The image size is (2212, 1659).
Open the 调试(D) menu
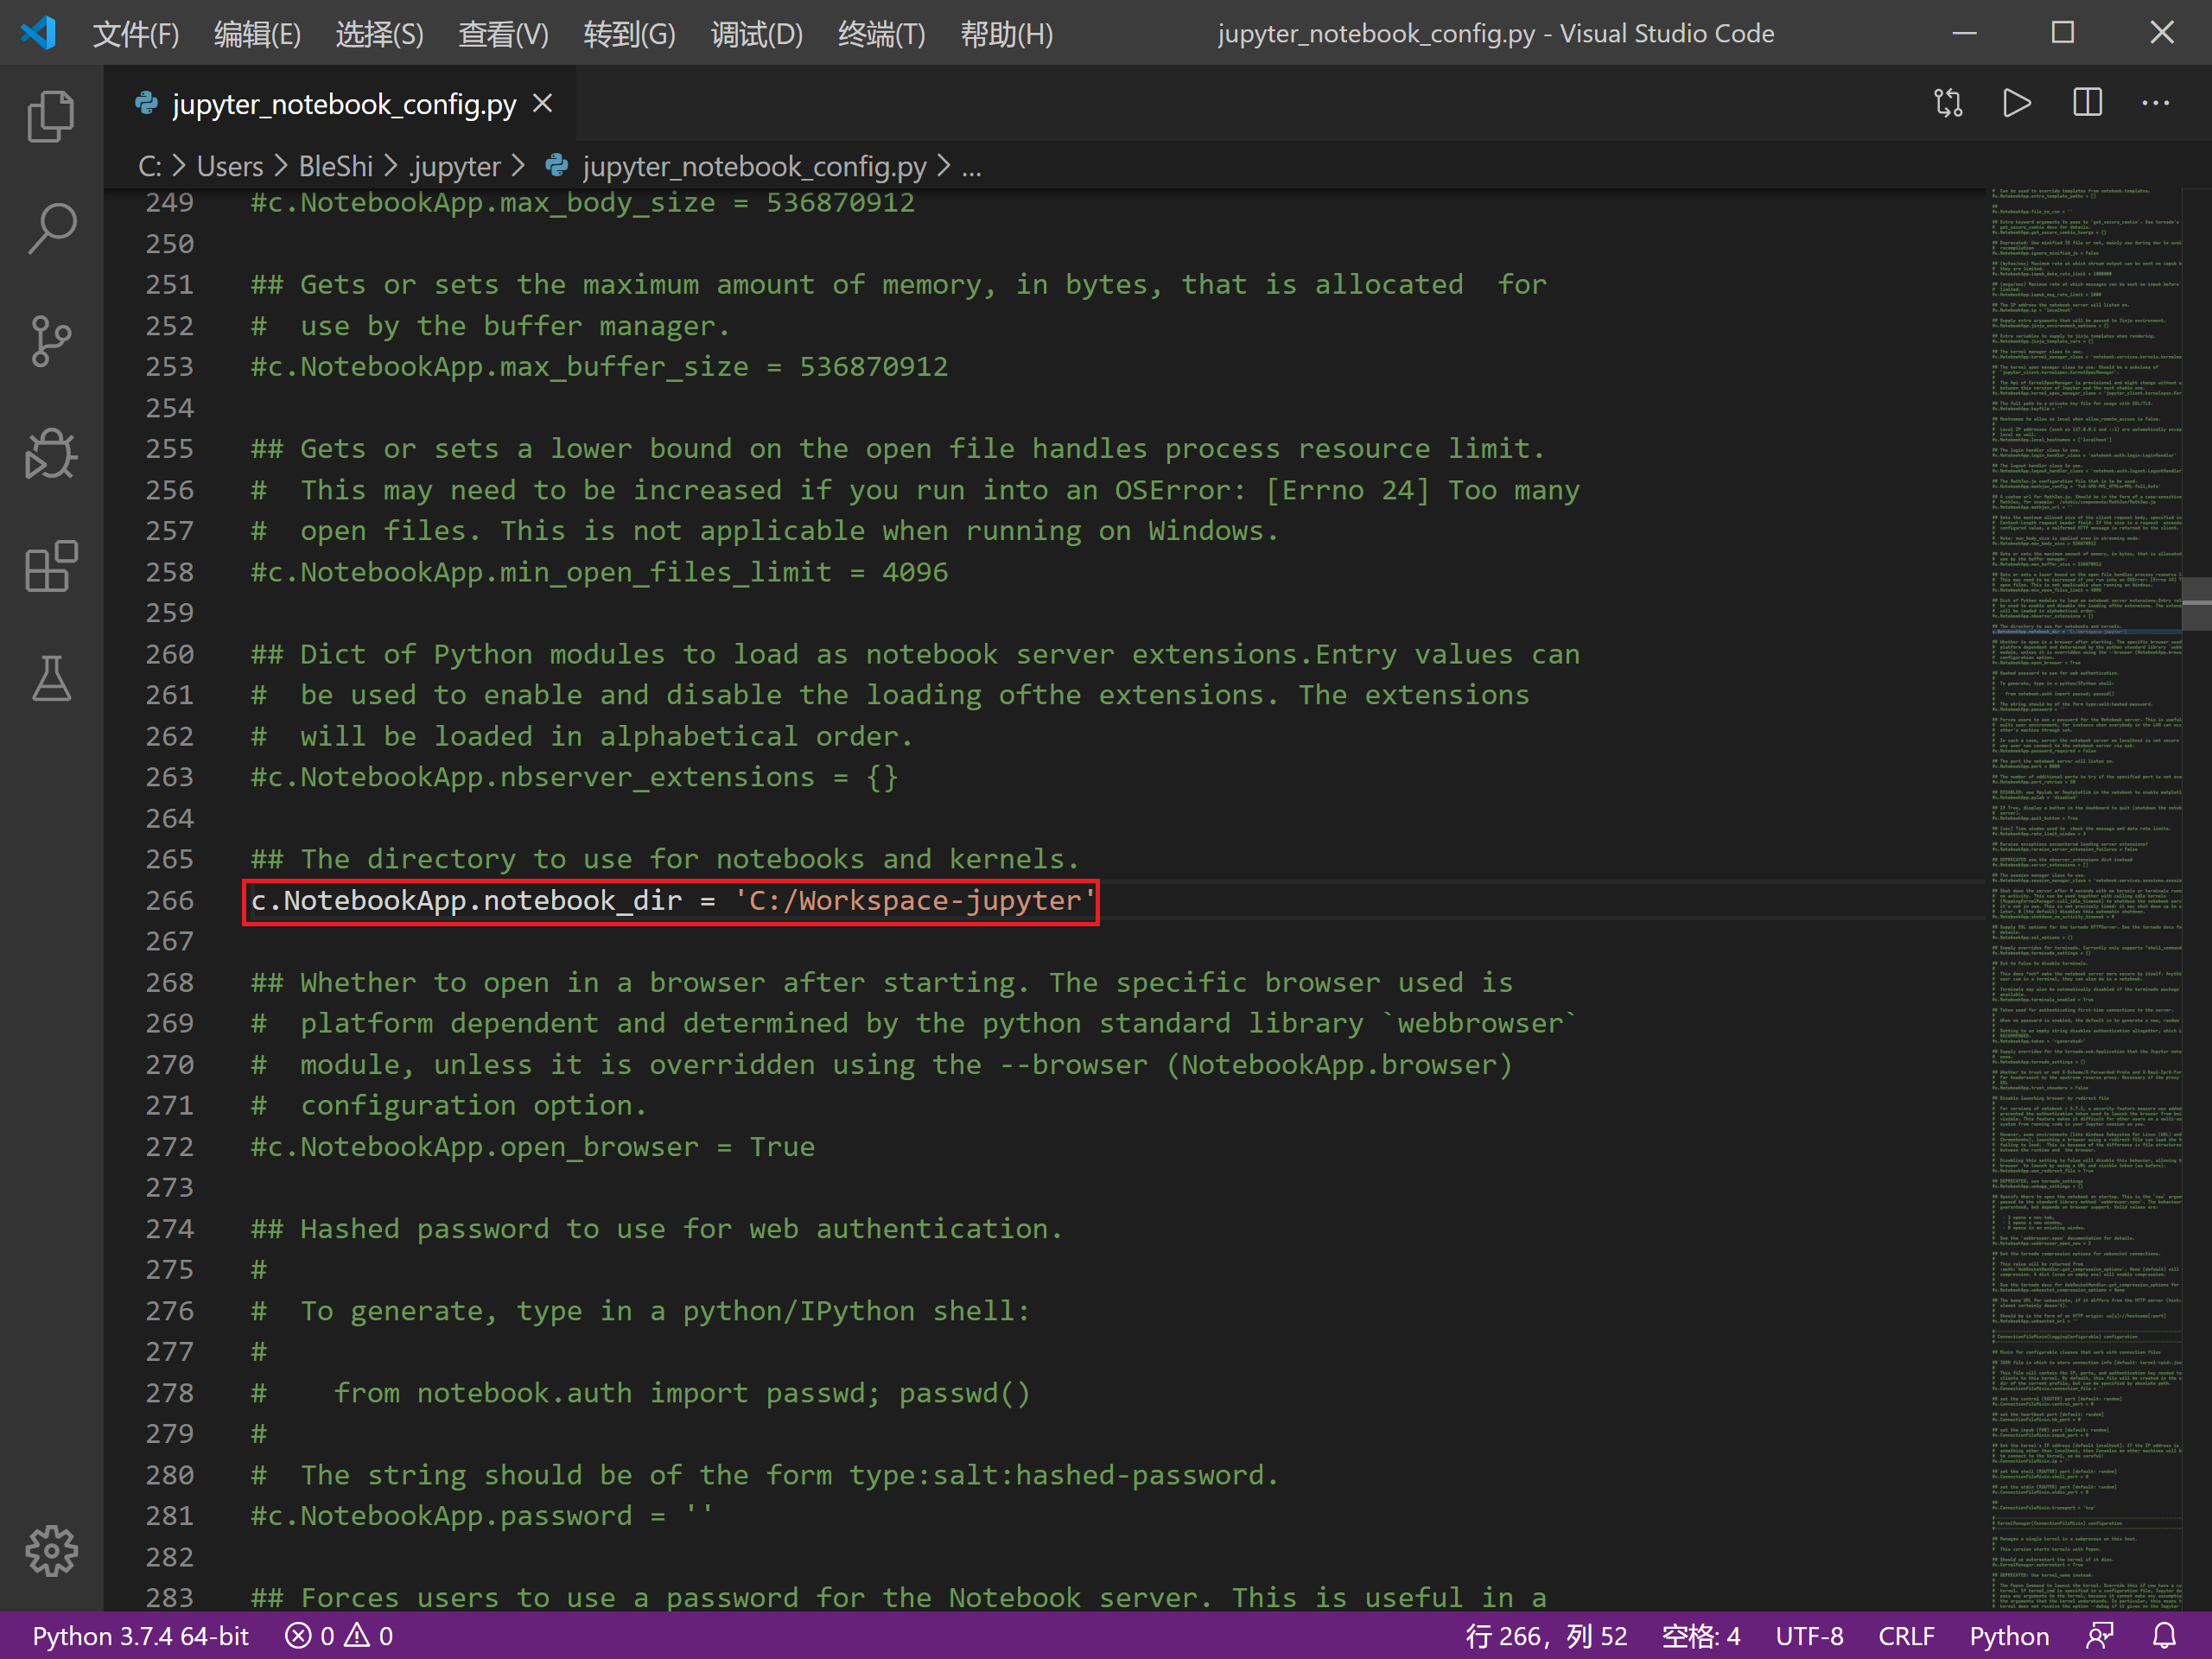coord(756,34)
